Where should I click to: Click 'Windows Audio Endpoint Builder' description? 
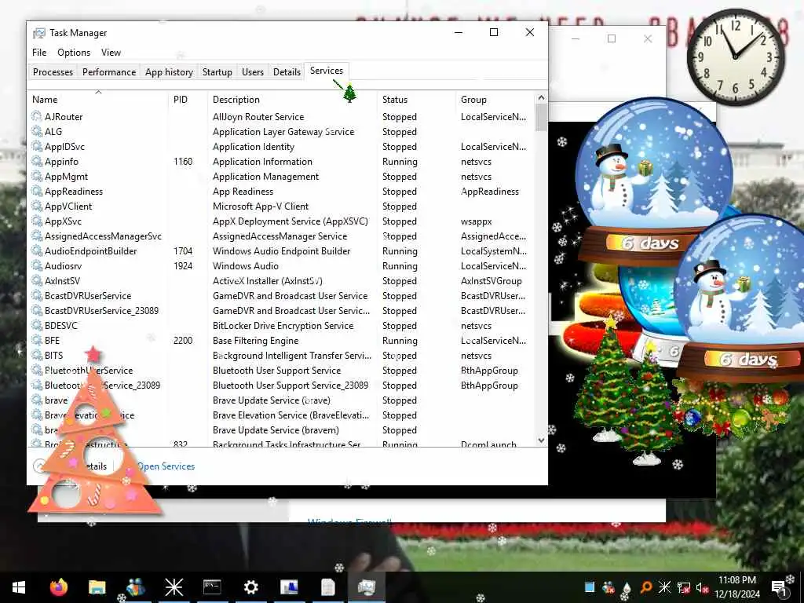click(x=282, y=250)
